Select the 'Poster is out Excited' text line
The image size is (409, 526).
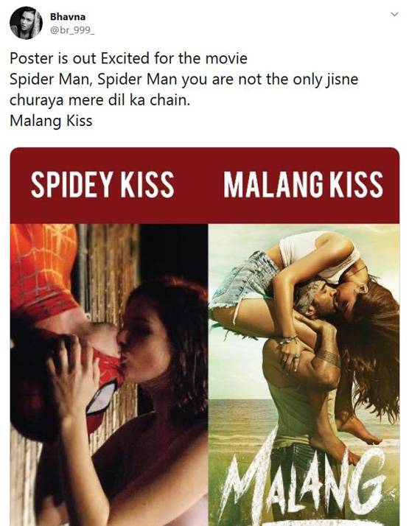click(x=128, y=58)
